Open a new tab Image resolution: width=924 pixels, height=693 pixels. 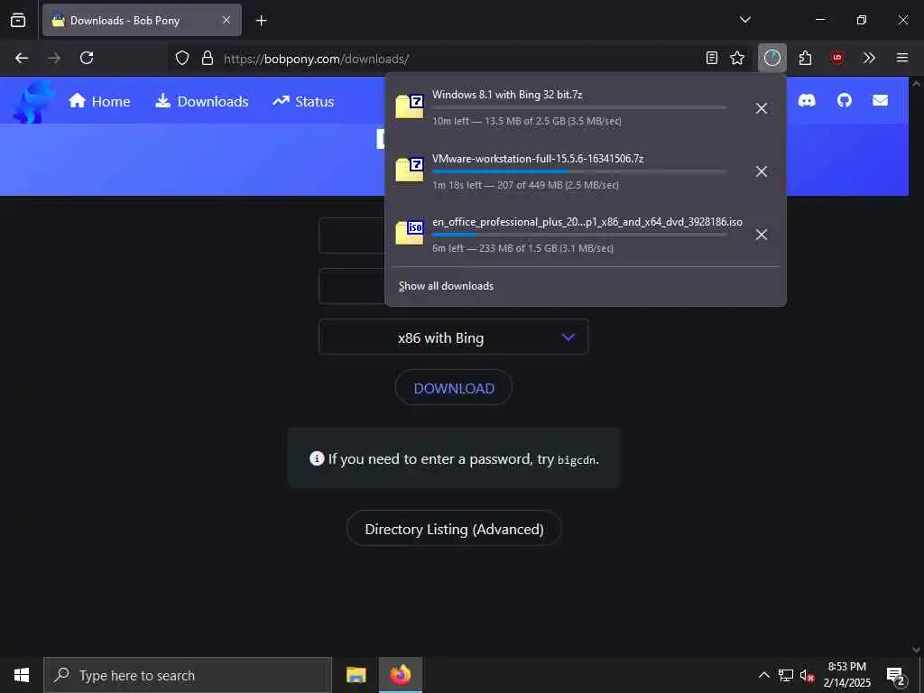261,21
